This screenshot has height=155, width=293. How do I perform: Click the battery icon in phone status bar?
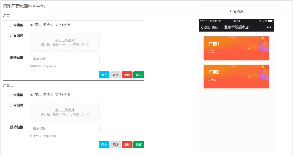[270, 21]
